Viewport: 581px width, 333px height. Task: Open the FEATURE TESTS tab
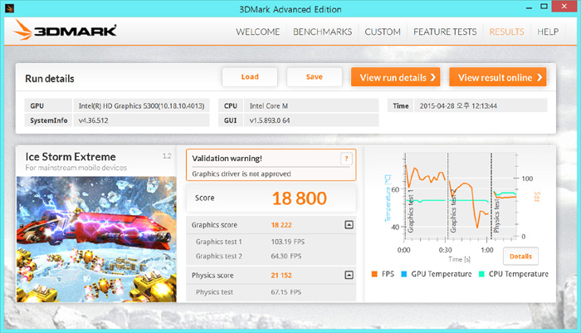(x=445, y=32)
